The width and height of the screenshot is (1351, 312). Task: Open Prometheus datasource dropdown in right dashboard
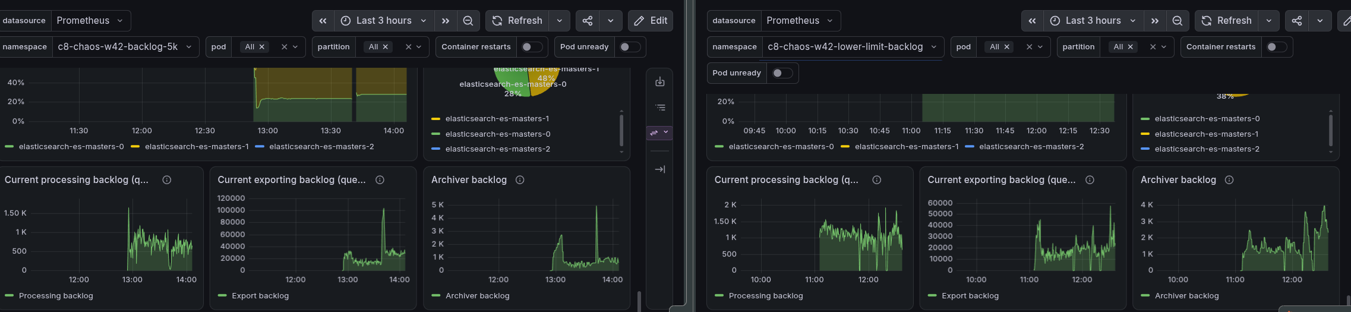(801, 21)
